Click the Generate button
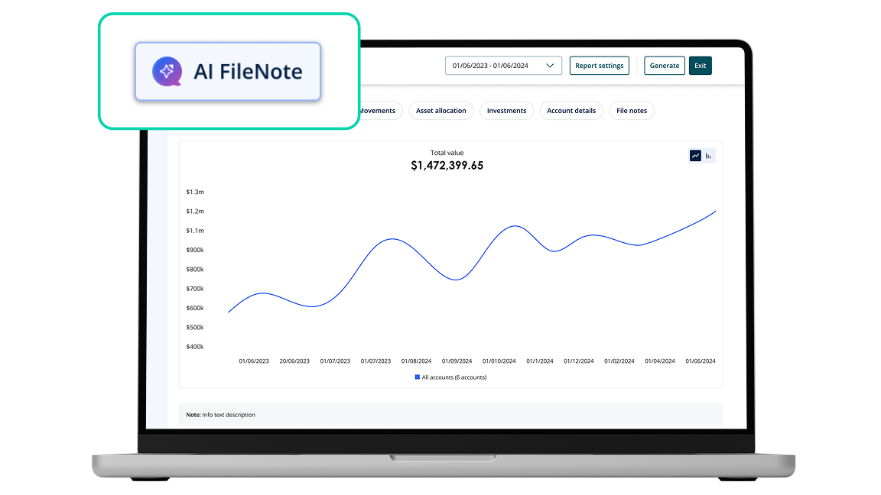The height and width of the screenshot is (495, 881). pos(664,66)
